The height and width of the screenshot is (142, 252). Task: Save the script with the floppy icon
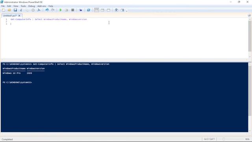pos(15,10)
